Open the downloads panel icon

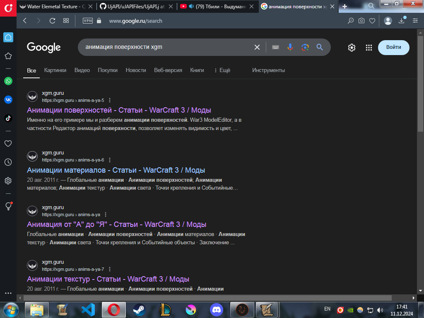(402, 20)
